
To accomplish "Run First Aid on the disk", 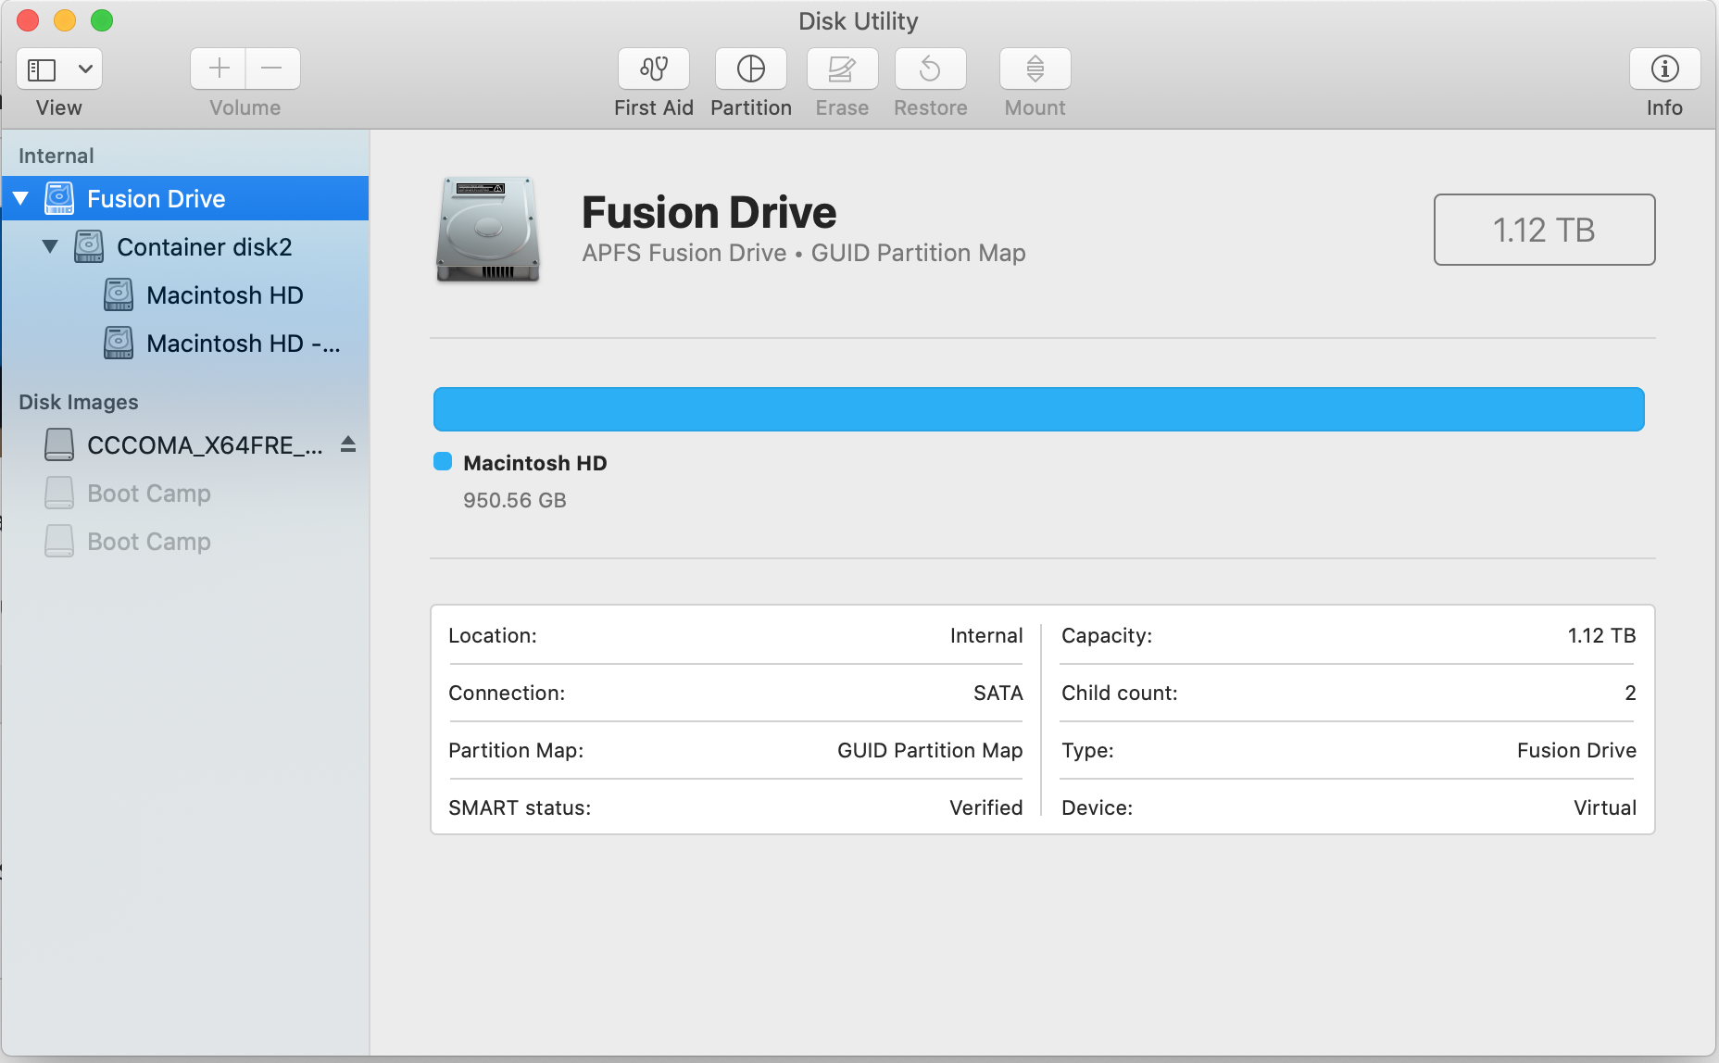I will (653, 69).
